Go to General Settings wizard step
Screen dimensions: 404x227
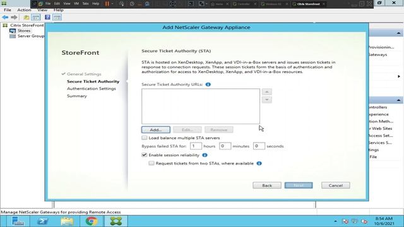point(84,74)
